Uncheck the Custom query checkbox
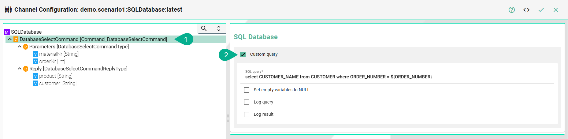The height and width of the screenshot is (139, 568). [x=243, y=54]
